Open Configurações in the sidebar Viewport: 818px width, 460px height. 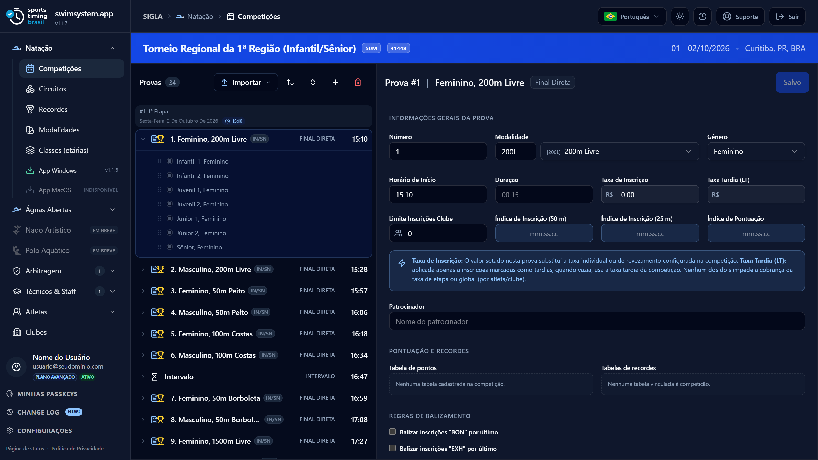[39, 430]
